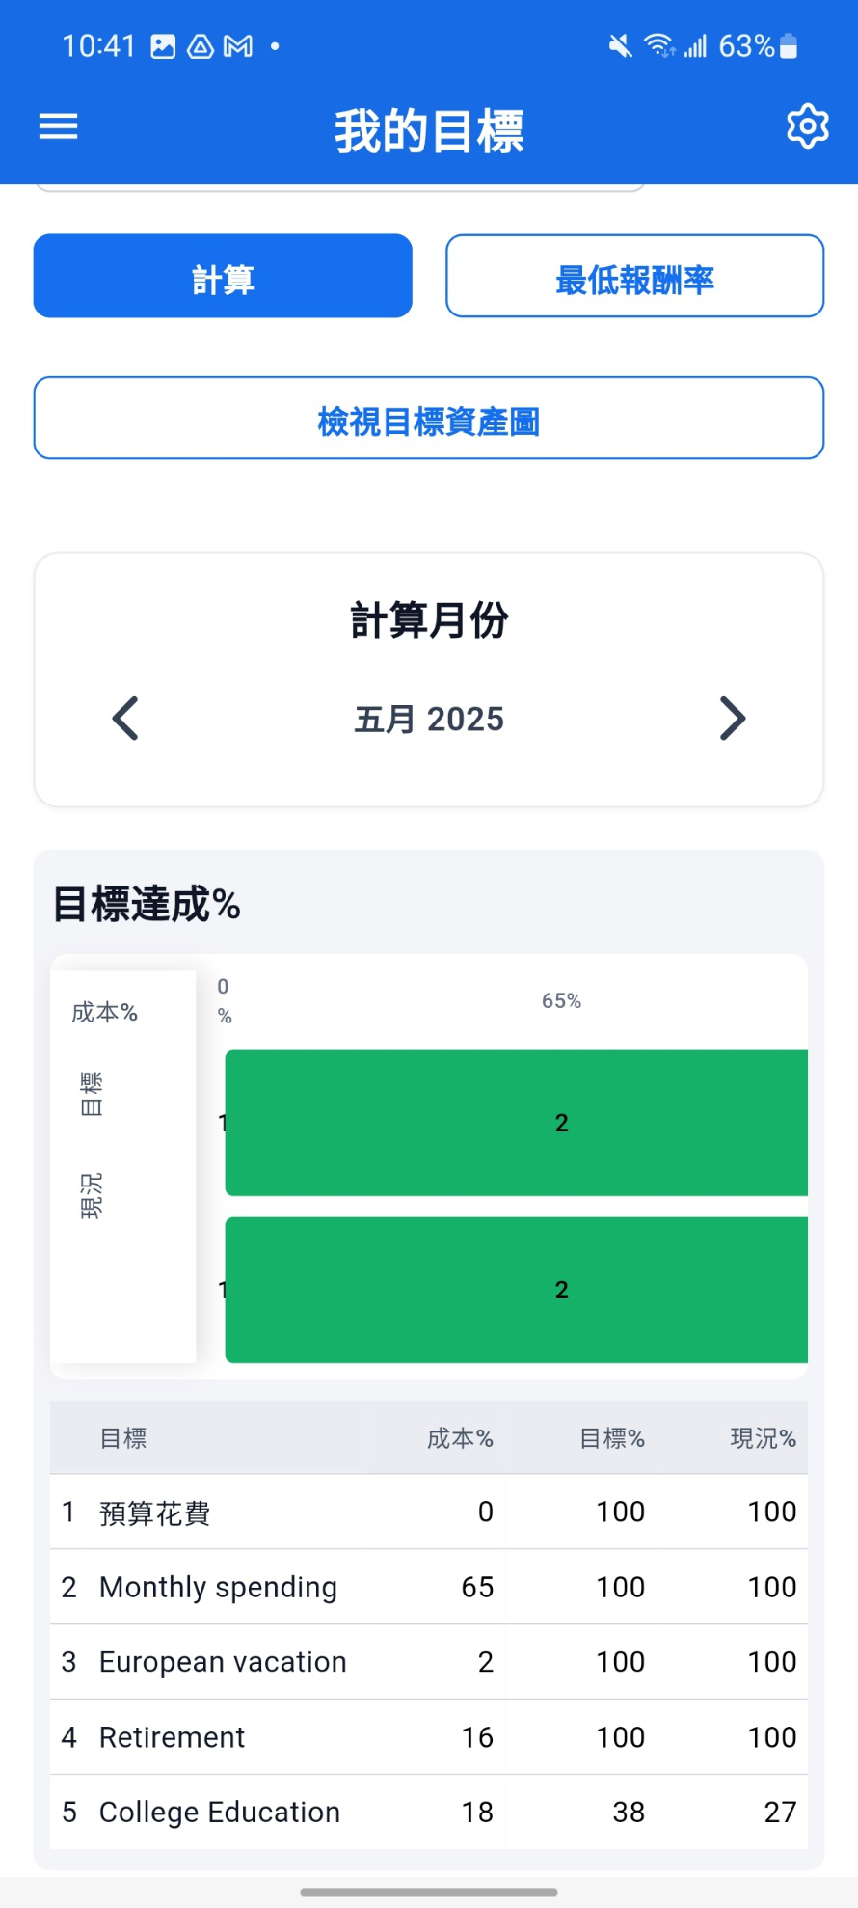Tap the gallery image notification icon

pos(163,46)
